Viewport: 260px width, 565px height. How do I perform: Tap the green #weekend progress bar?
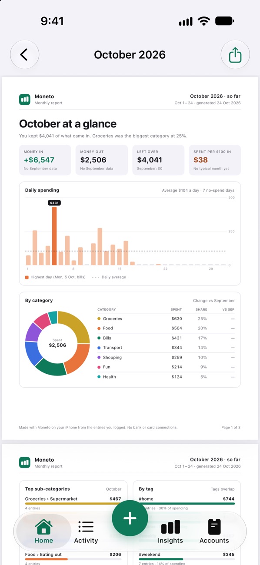tap(161, 559)
